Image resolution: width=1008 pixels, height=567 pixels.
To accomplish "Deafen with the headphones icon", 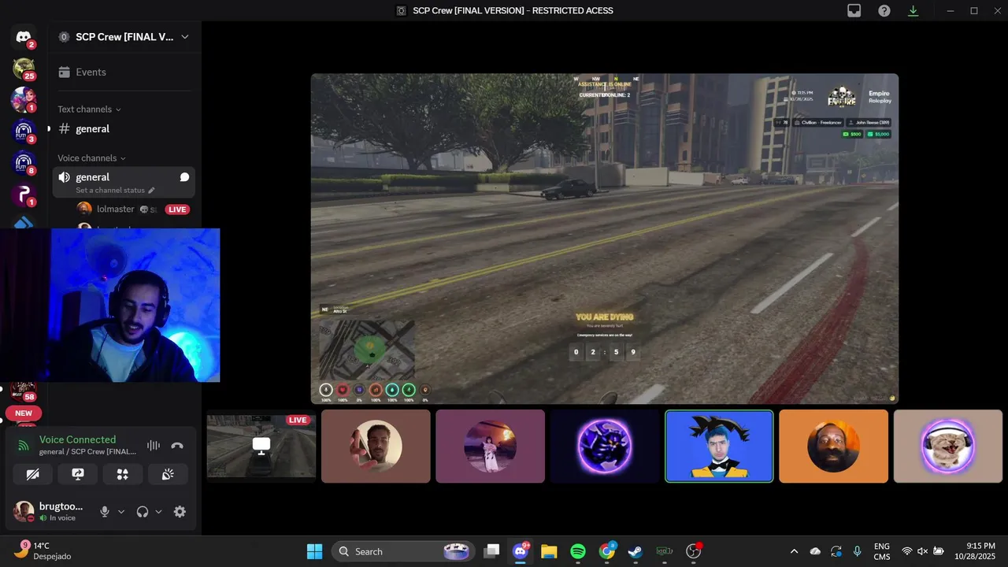I will tap(142, 511).
